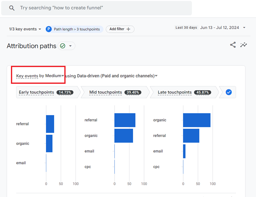Click the green check status icon
The image size is (256, 197).
[62, 46]
